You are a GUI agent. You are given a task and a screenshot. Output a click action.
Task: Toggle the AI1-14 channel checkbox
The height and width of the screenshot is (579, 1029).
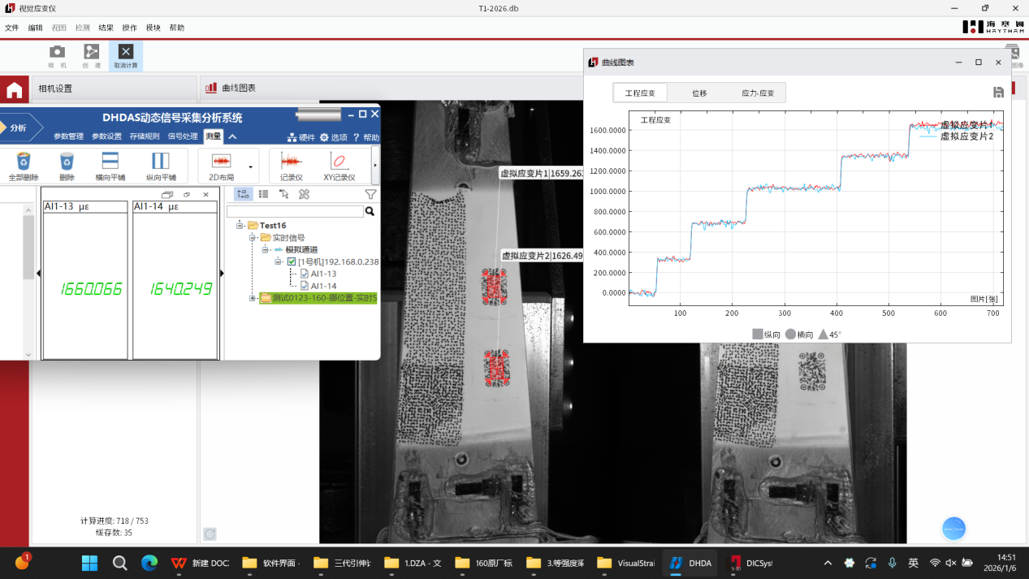click(305, 286)
